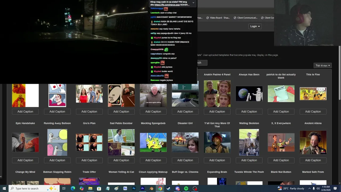The height and width of the screenshot is (192, 341).
Task: Open the This Is Fine dog thumbnail
Action: (313, 94)
